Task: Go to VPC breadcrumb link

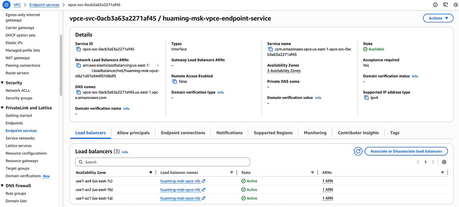Action: pos(17,5)
